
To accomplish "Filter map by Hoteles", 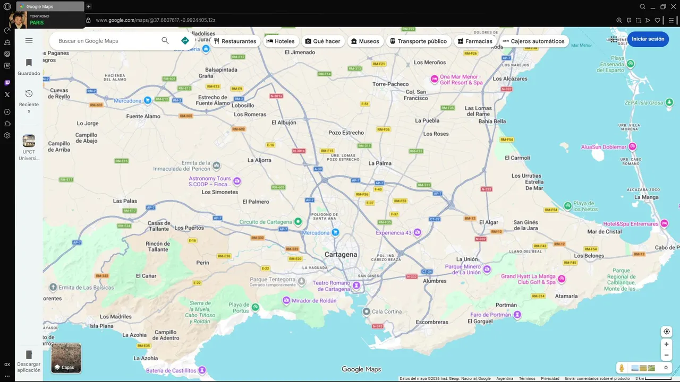I will tap(280, 41).
